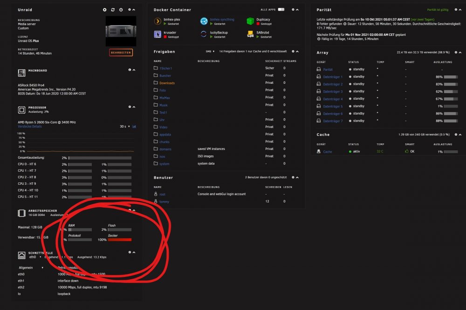Open Array settings gear
This screenshot has height=310, width=466.
(x=456, y=53)
